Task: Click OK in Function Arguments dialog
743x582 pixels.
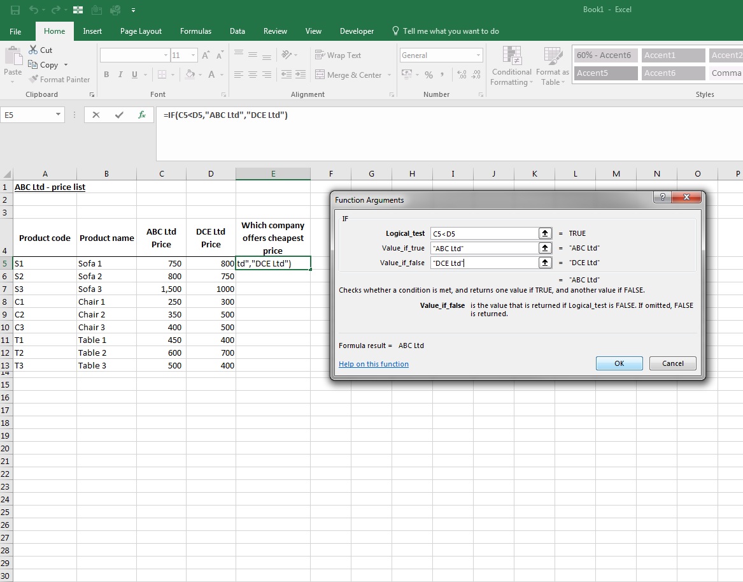Action: click(619, 363)
